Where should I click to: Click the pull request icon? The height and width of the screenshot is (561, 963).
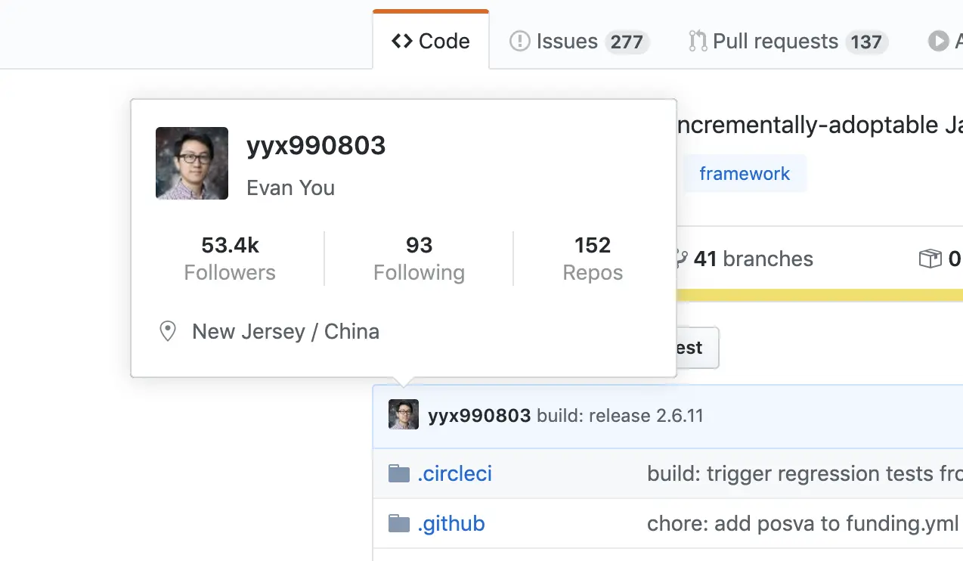point(698,41)
